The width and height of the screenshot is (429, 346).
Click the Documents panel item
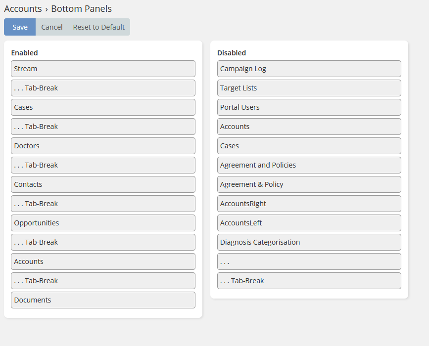103,300
